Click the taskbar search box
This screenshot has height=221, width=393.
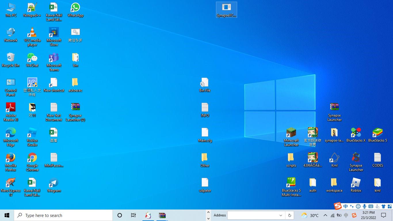click(63, 215)
